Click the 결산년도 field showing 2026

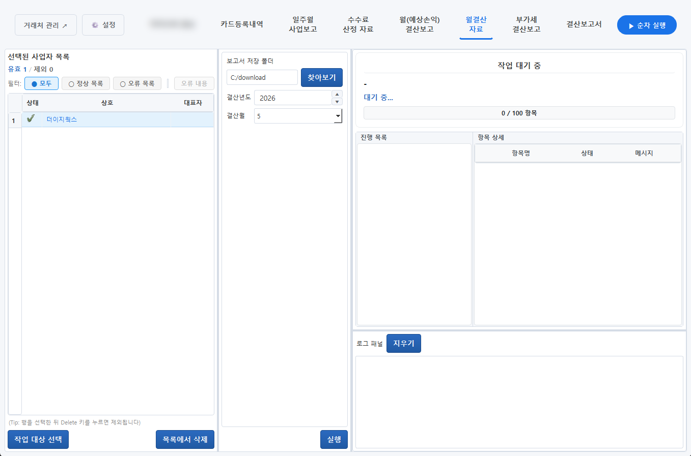(x=293, y=98)
